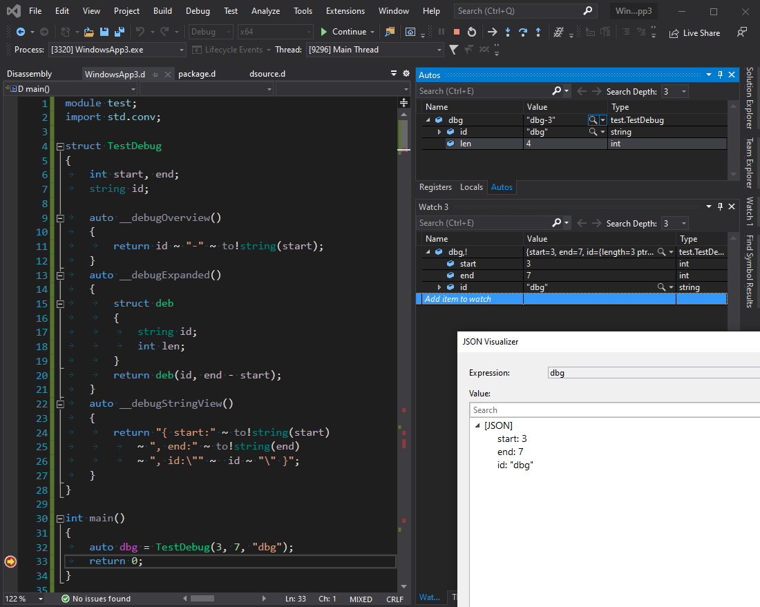This screenshot has width=760, height=607.
Task: Click the editor settings gear icon
Action: [406, 73]
